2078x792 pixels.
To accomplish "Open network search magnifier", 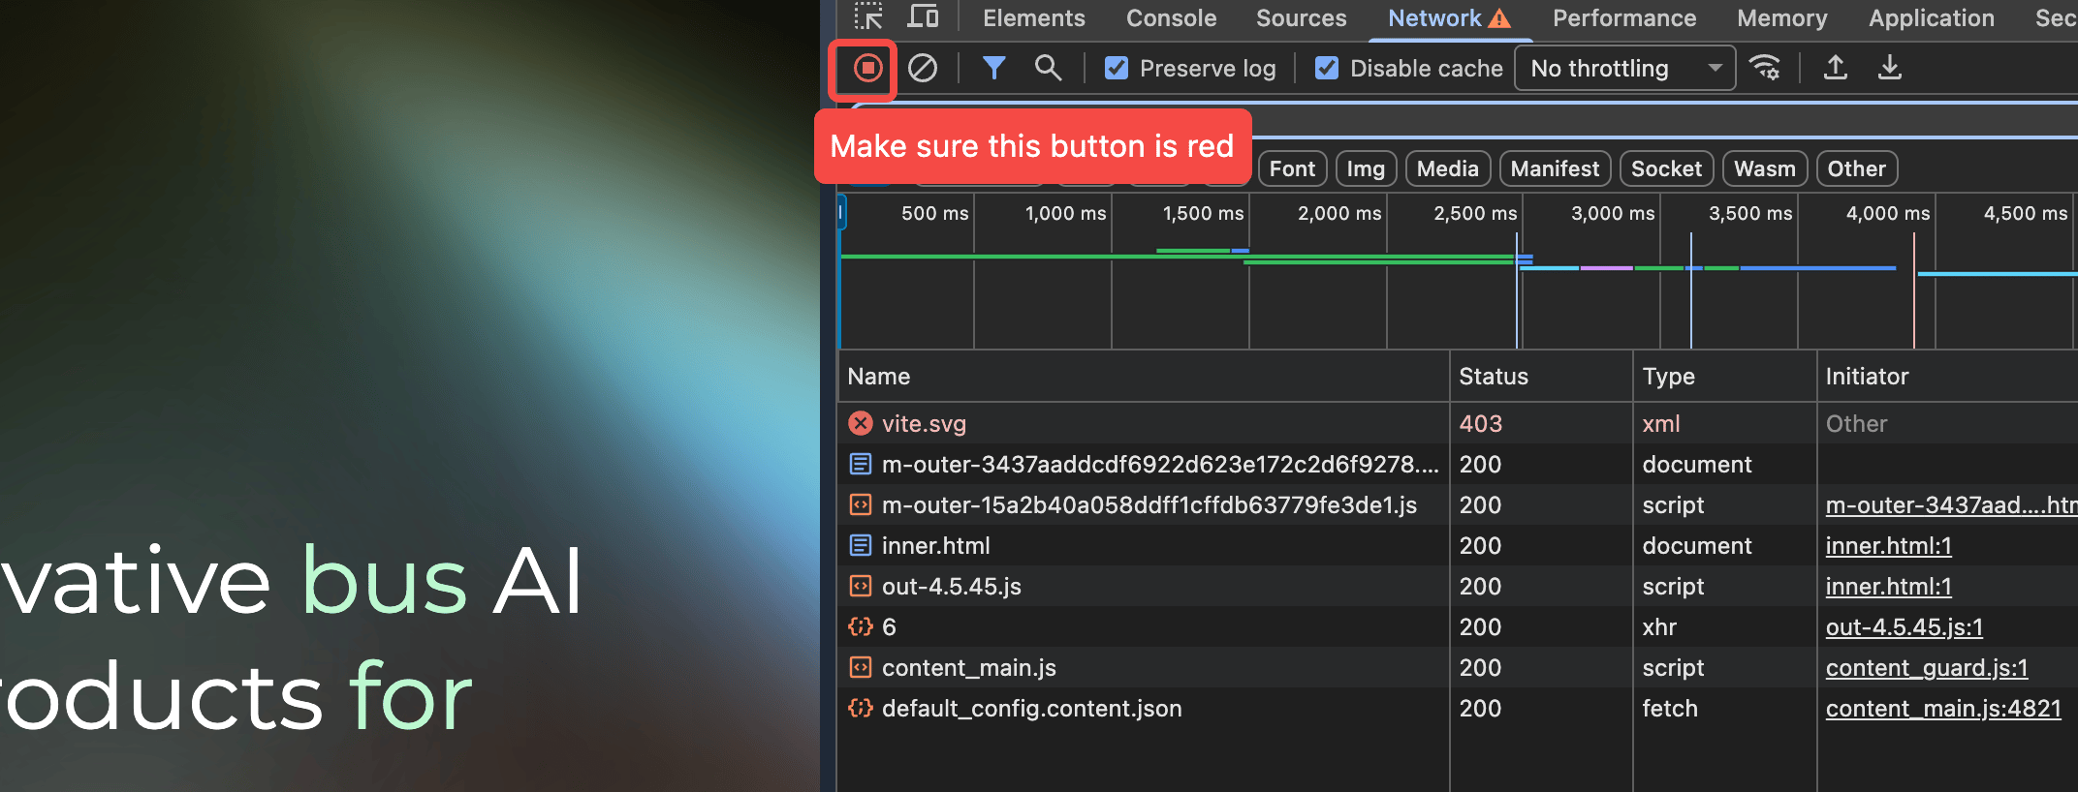I will 1048,68.
